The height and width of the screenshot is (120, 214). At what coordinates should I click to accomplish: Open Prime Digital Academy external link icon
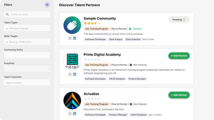tap(70, 74)
